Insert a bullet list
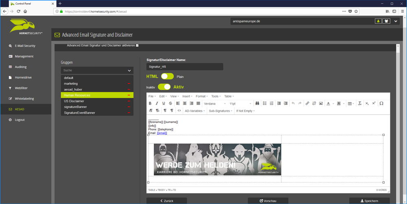This screenshot has height=204, width=407. click(265, 103)
